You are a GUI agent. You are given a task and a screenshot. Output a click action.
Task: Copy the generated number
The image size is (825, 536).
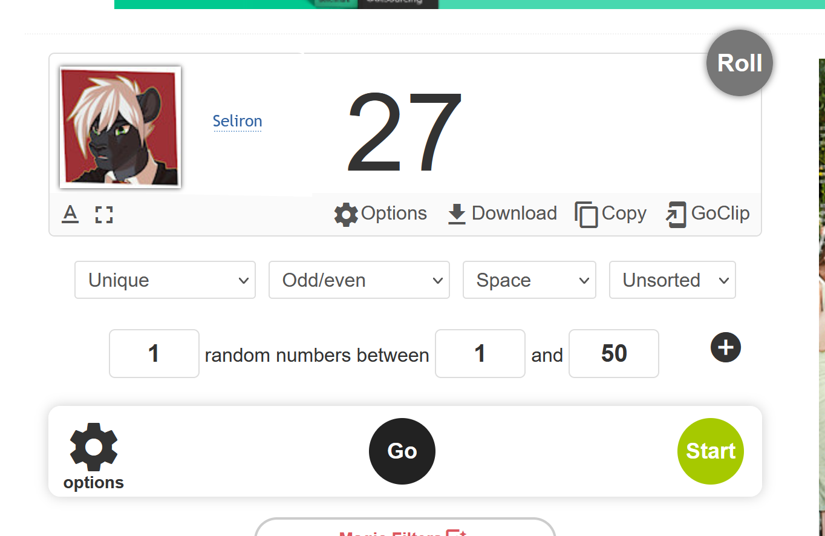point(611,214)
